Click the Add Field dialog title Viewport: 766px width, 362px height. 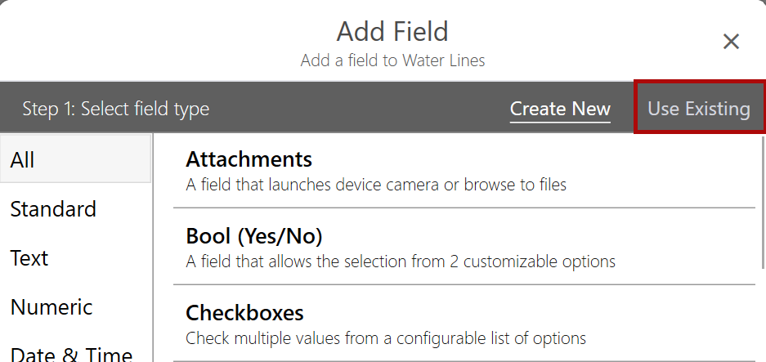point(392,32)
